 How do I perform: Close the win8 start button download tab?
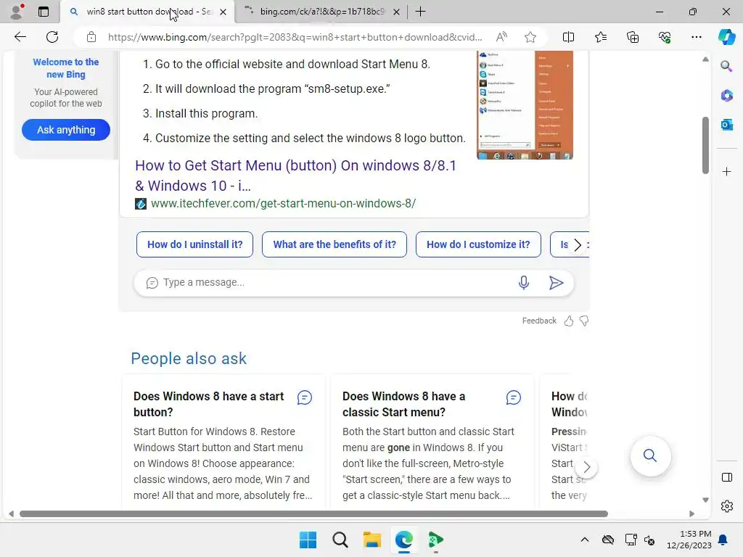[x=223, y=12]
